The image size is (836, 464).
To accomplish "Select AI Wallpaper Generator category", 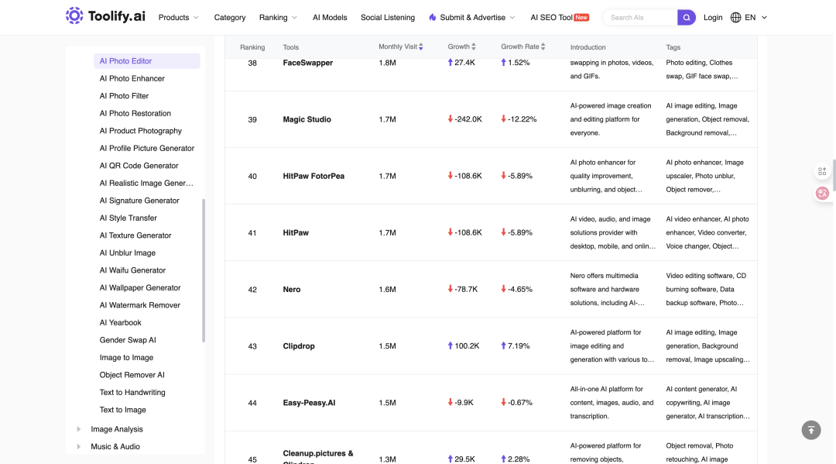I will (139, 287).
